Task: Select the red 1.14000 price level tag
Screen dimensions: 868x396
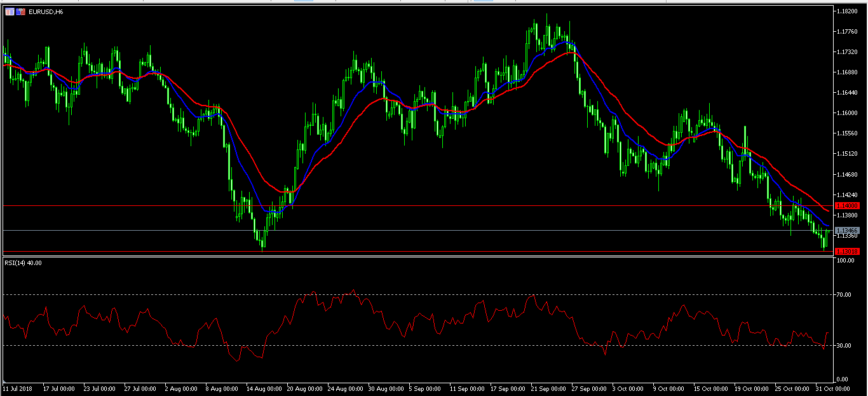Action: [x=848, y=206]
